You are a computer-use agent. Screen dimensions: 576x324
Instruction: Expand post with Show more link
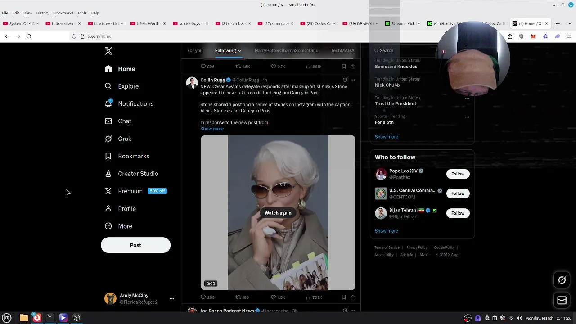212,129
